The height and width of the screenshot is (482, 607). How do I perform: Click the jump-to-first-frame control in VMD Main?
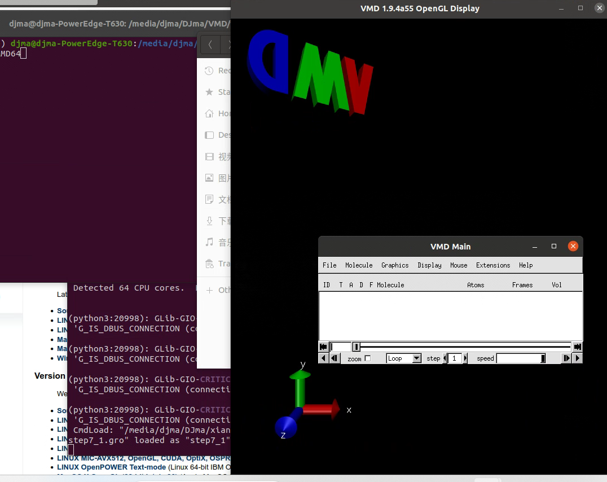coord(323,347)
